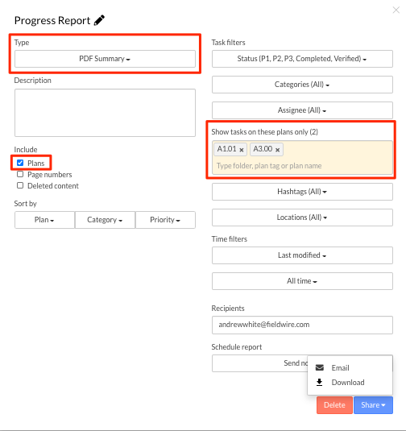The width and height of the screenshot is (406, 431).
Task: Click the Download arrow icon
Action: 320,382
